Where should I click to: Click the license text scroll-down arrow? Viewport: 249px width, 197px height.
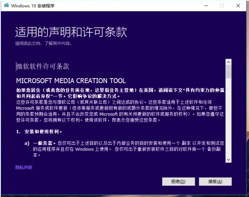[x=228, y=160]
